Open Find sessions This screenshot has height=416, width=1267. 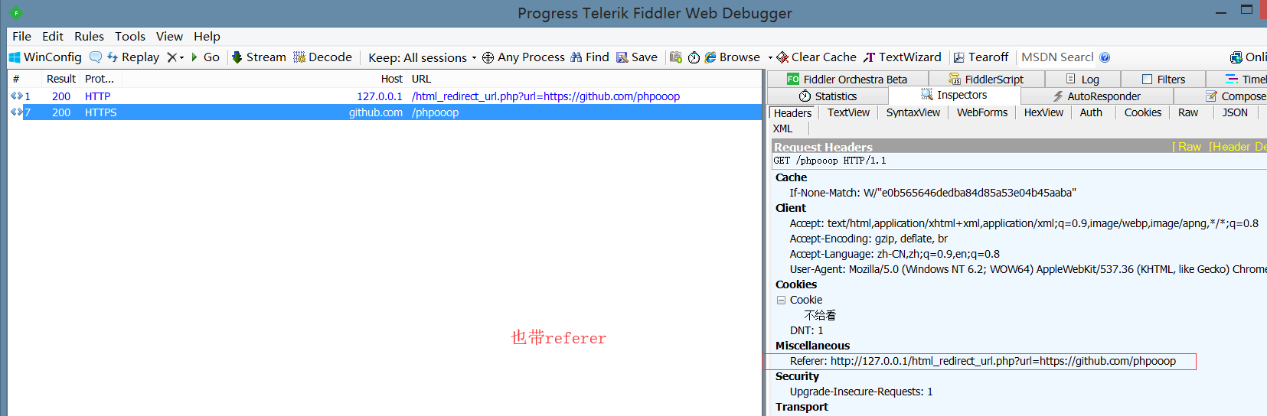pyautogui.click(x=589, y=57)
